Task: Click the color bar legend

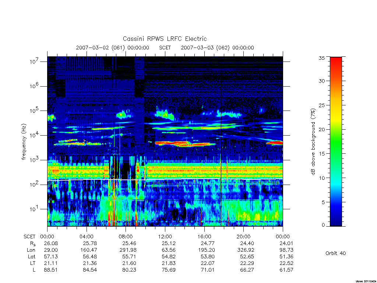Action: pos(336,141)
